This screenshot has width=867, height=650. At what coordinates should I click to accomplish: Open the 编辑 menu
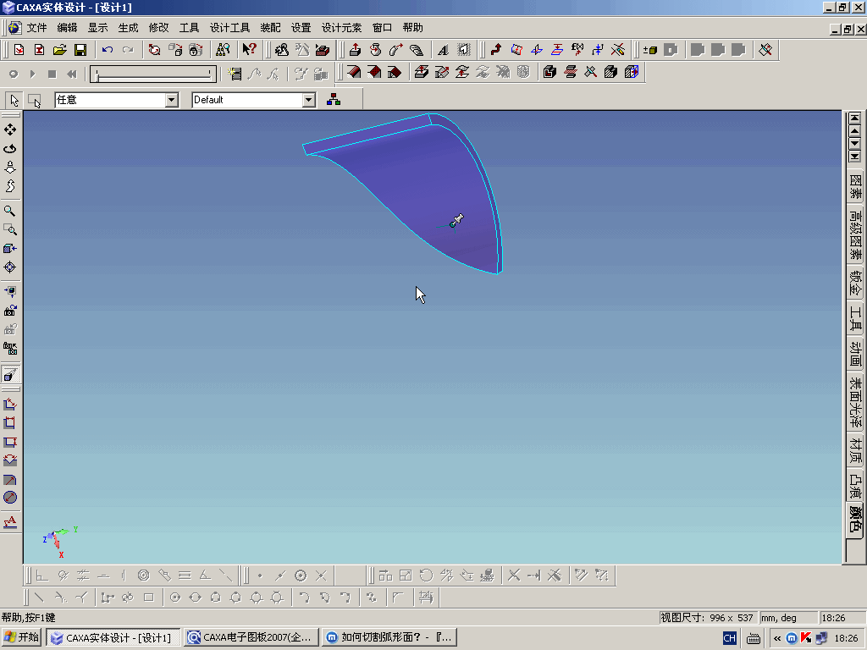(x=67, y=28)
